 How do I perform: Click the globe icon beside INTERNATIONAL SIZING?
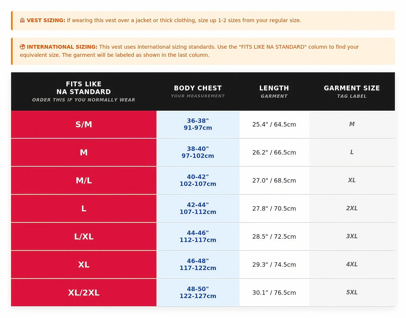pos(22,47)
